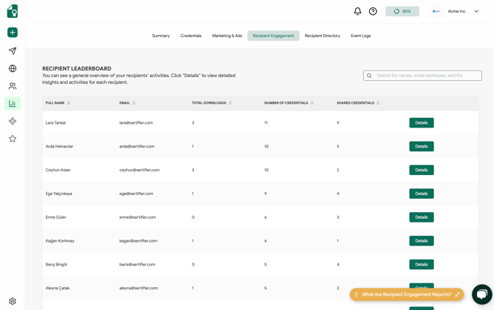494x310 pixels.
Task: Click the recipient search input field
Action: [422, 76]
